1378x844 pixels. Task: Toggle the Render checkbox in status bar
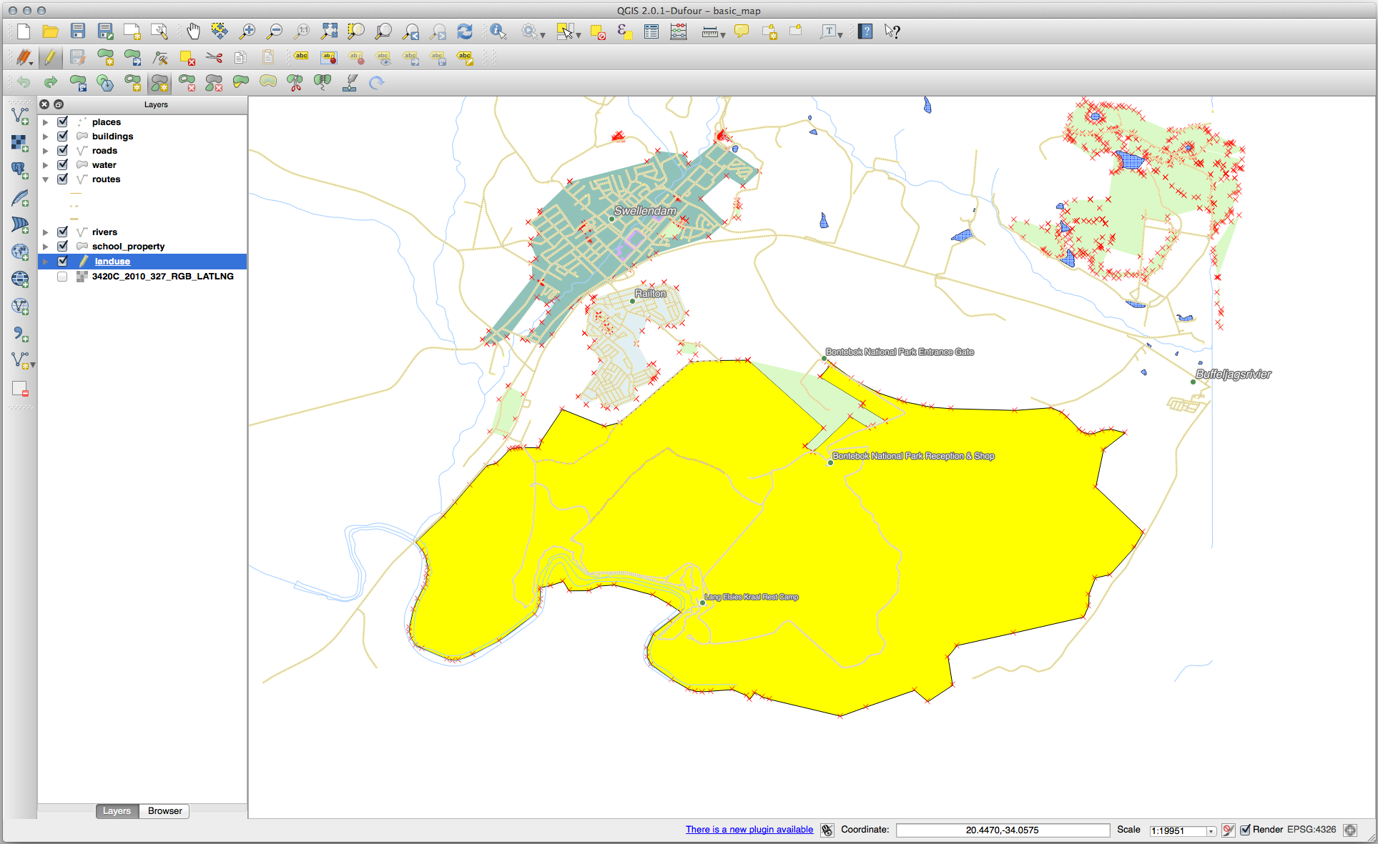[1245, 830]
